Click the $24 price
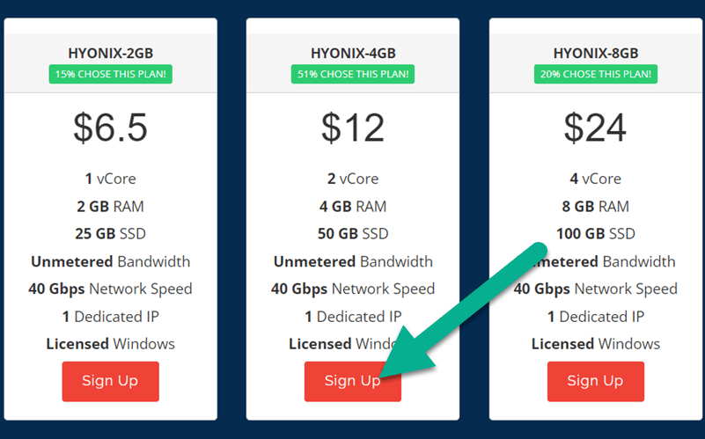The image size is (705, 439). pos(595,128)
